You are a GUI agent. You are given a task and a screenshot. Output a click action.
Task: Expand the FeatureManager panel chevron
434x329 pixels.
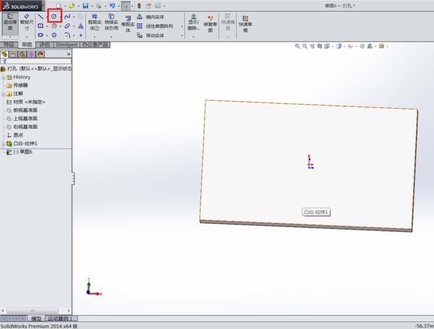[x=69, y=55]
